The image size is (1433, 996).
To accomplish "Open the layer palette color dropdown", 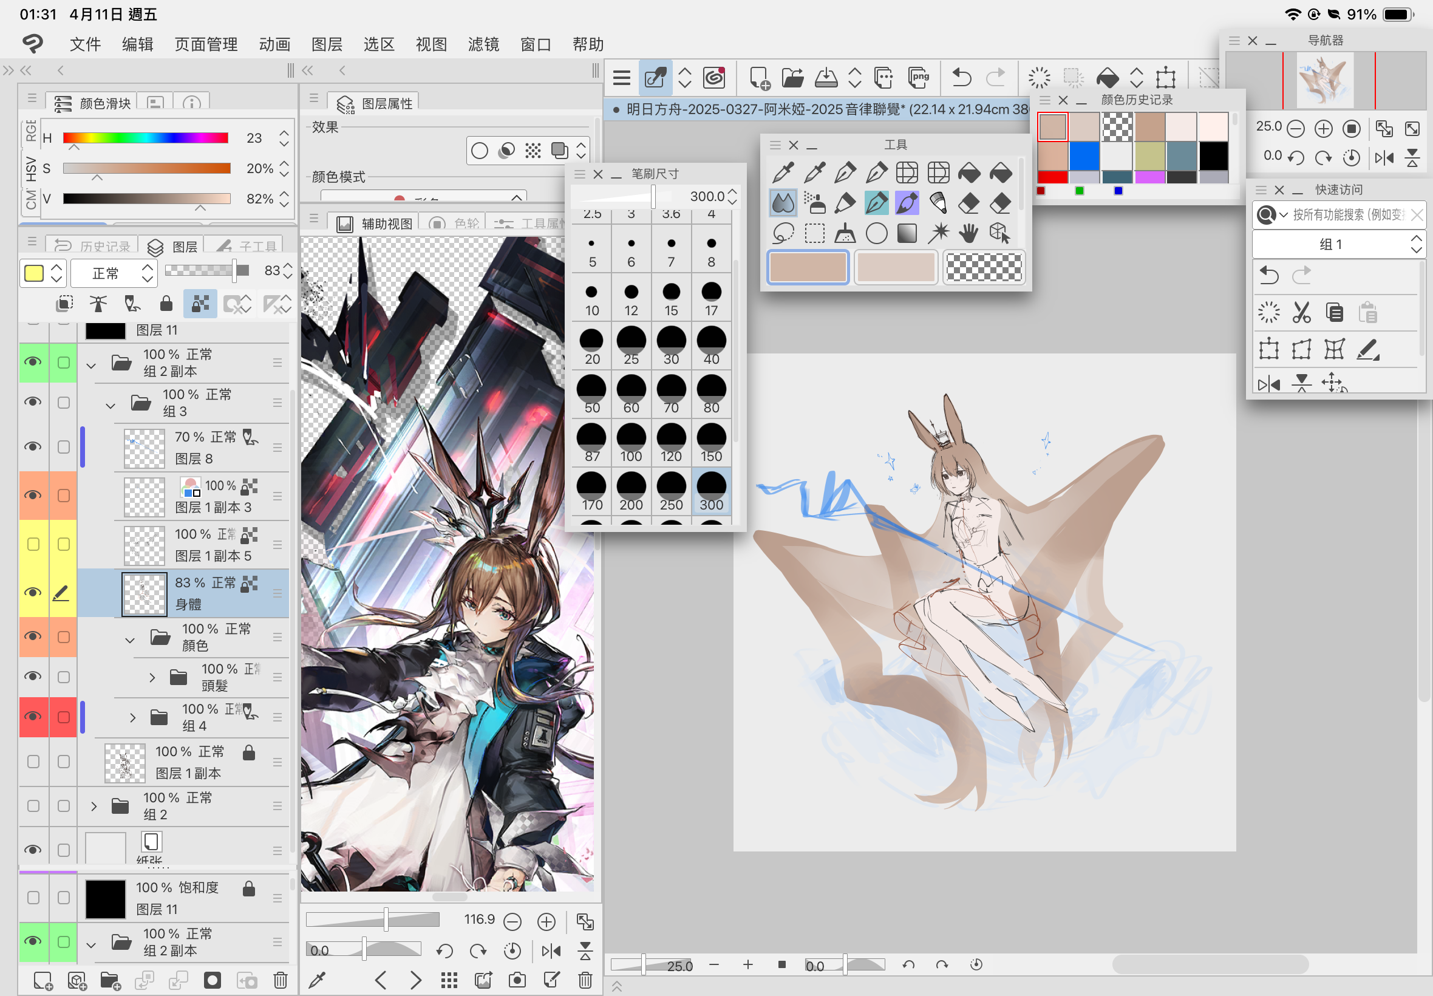I will click(43, 273).
